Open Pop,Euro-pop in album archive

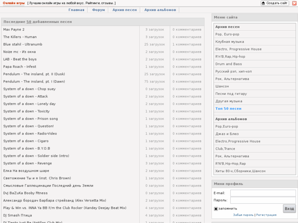pyautogui.click(x=227, y=126)
